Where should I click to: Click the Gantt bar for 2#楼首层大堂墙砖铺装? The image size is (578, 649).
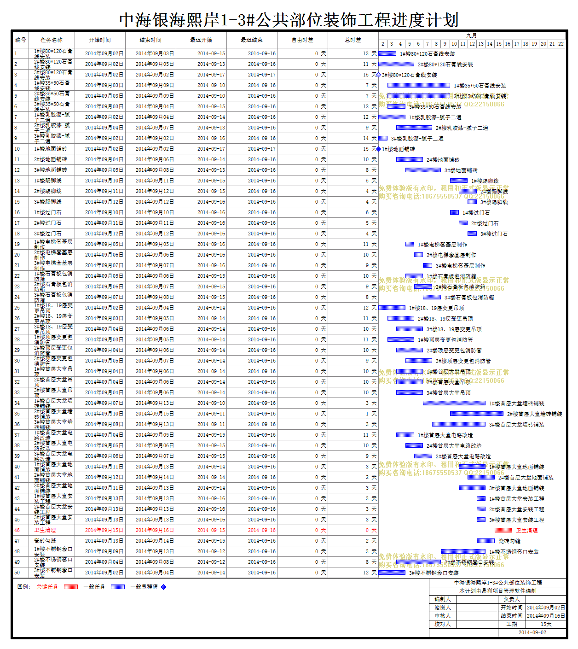pos(477,414)
